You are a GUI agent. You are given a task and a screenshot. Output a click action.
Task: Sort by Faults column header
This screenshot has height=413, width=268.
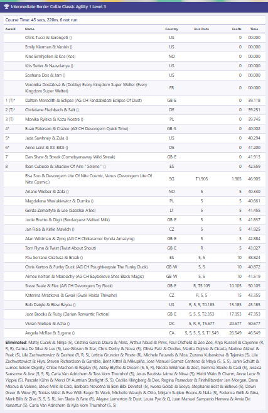click(x=237, y=29)
